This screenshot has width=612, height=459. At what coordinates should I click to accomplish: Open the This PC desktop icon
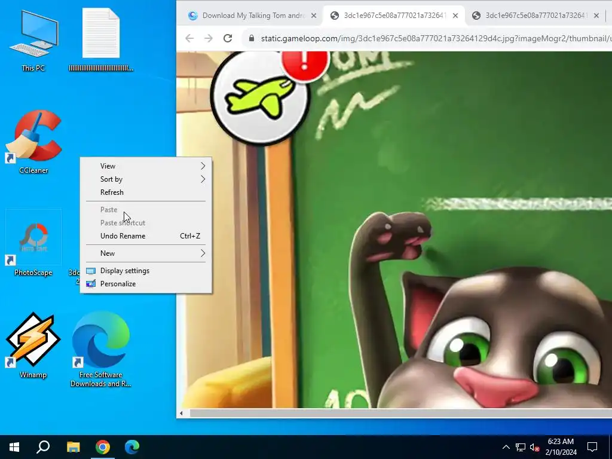point(33,41)
